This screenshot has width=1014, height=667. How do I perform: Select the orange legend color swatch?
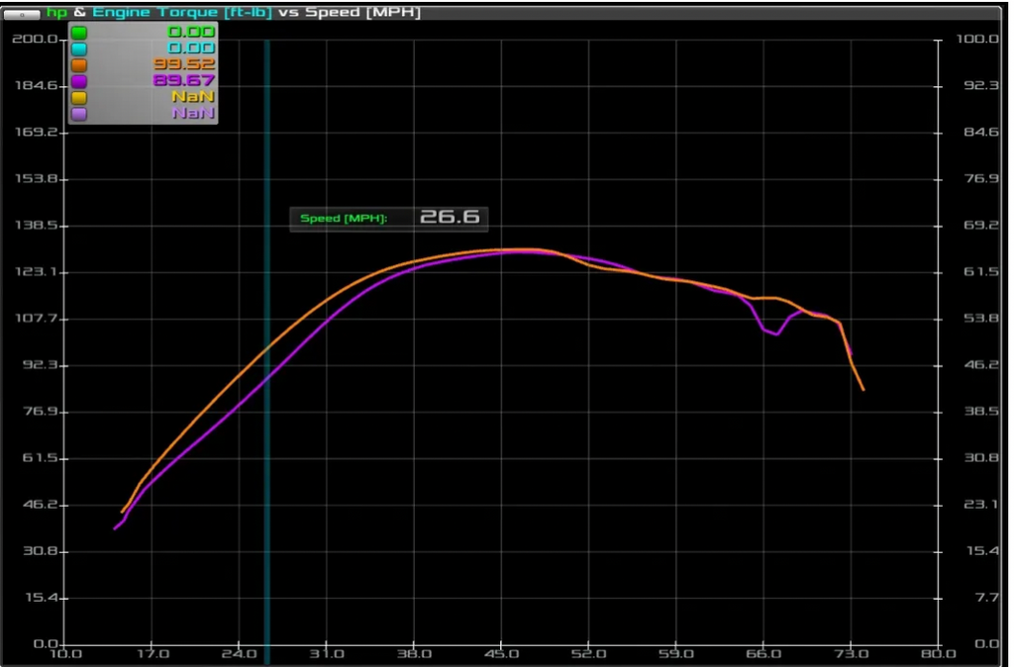(x=79, y=65)
